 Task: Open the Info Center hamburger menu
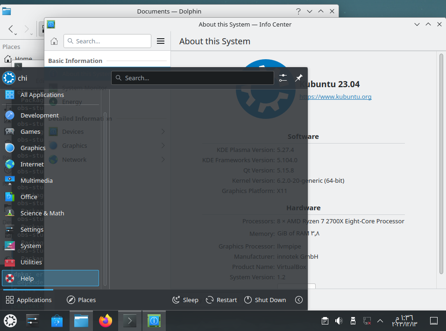click(161, 41)
